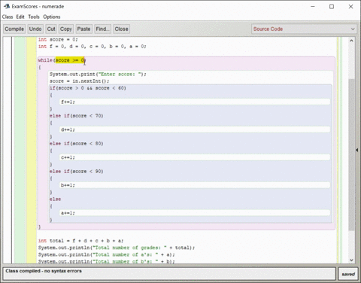
Task: Click the highlighted 'score >= 0' condition
Action: pyautogui.click(x=70, y=60)
